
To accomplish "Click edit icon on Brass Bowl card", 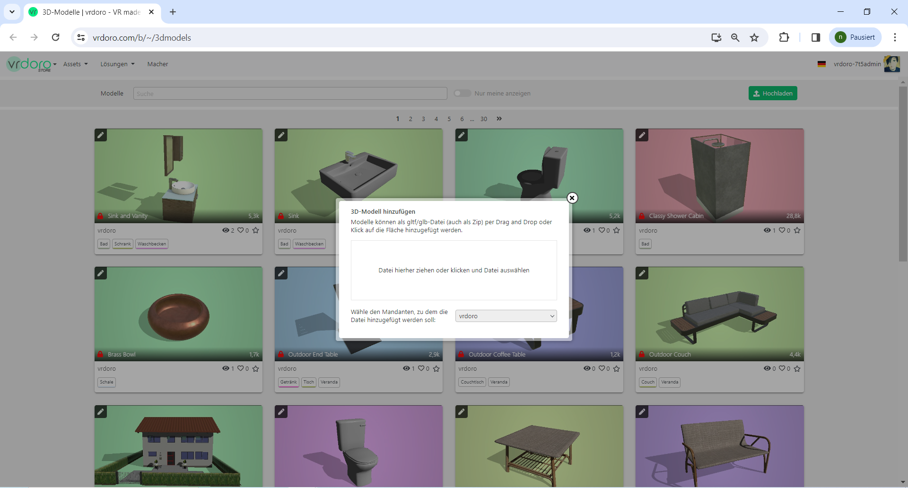I will tap(101, 273).
